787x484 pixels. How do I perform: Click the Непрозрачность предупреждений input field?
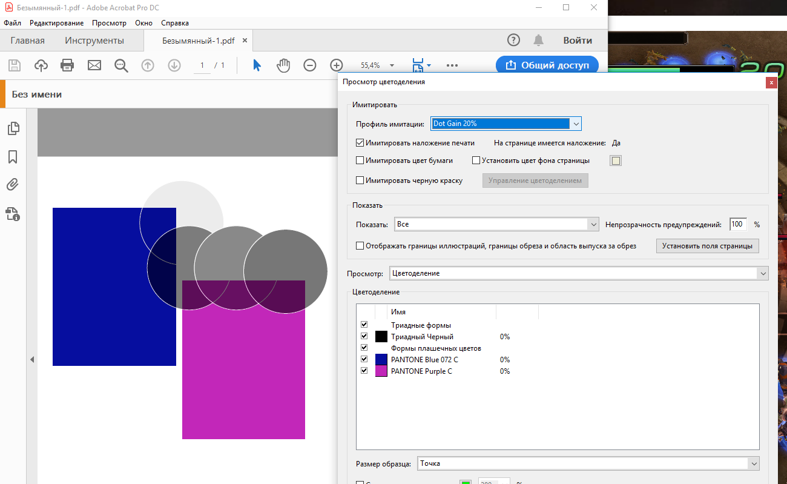pyautogui.click(x=738, y=224)
